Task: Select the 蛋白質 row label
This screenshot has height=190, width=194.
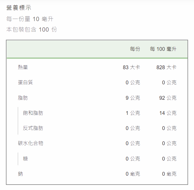Action: 25,82
